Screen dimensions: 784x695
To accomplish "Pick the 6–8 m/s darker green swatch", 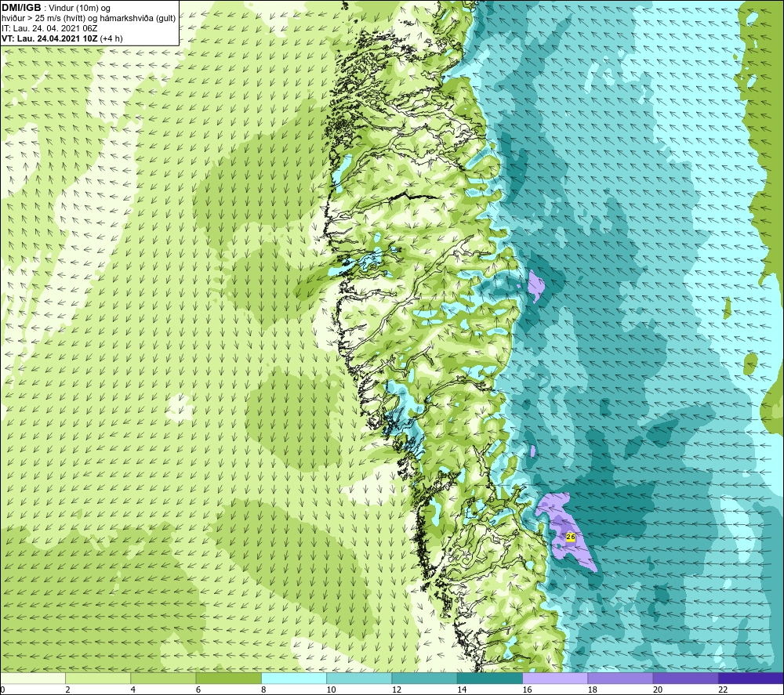I will 228,678.
